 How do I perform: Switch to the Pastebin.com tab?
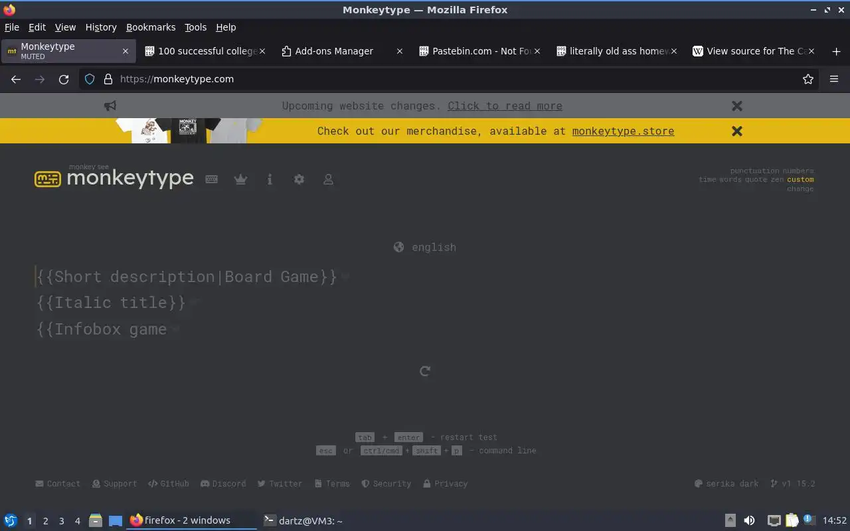(479, 51)
